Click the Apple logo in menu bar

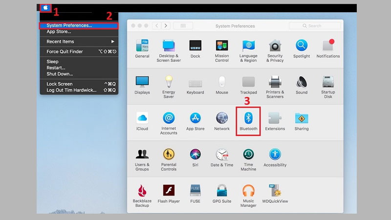click(45, 8)
